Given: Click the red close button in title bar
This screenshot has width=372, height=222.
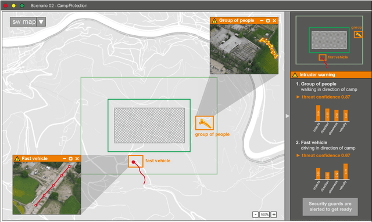Looking at the screenshot, I should [5, 5].
